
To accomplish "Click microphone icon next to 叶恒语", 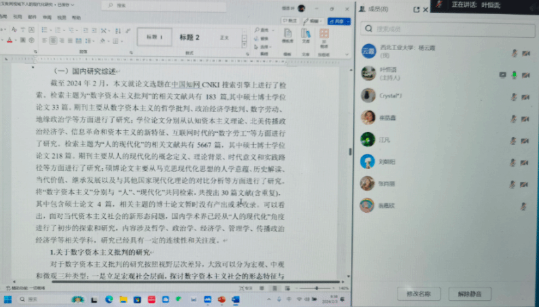I will [x=514, y=74].
